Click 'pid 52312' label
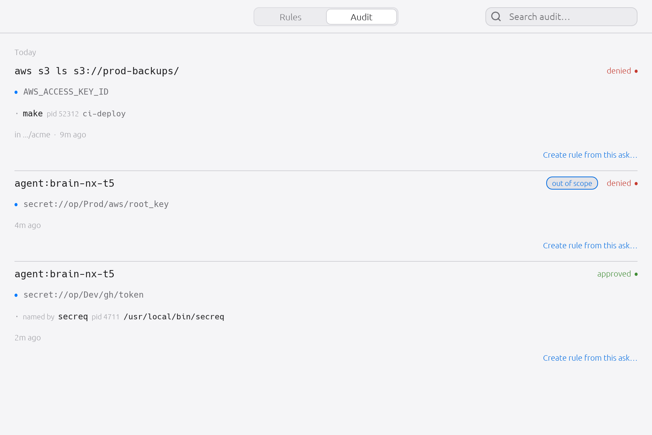652x435 pixels. point(63,114)
